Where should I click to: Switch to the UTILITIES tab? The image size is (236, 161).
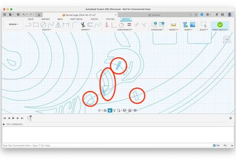(x=110, y=19)
